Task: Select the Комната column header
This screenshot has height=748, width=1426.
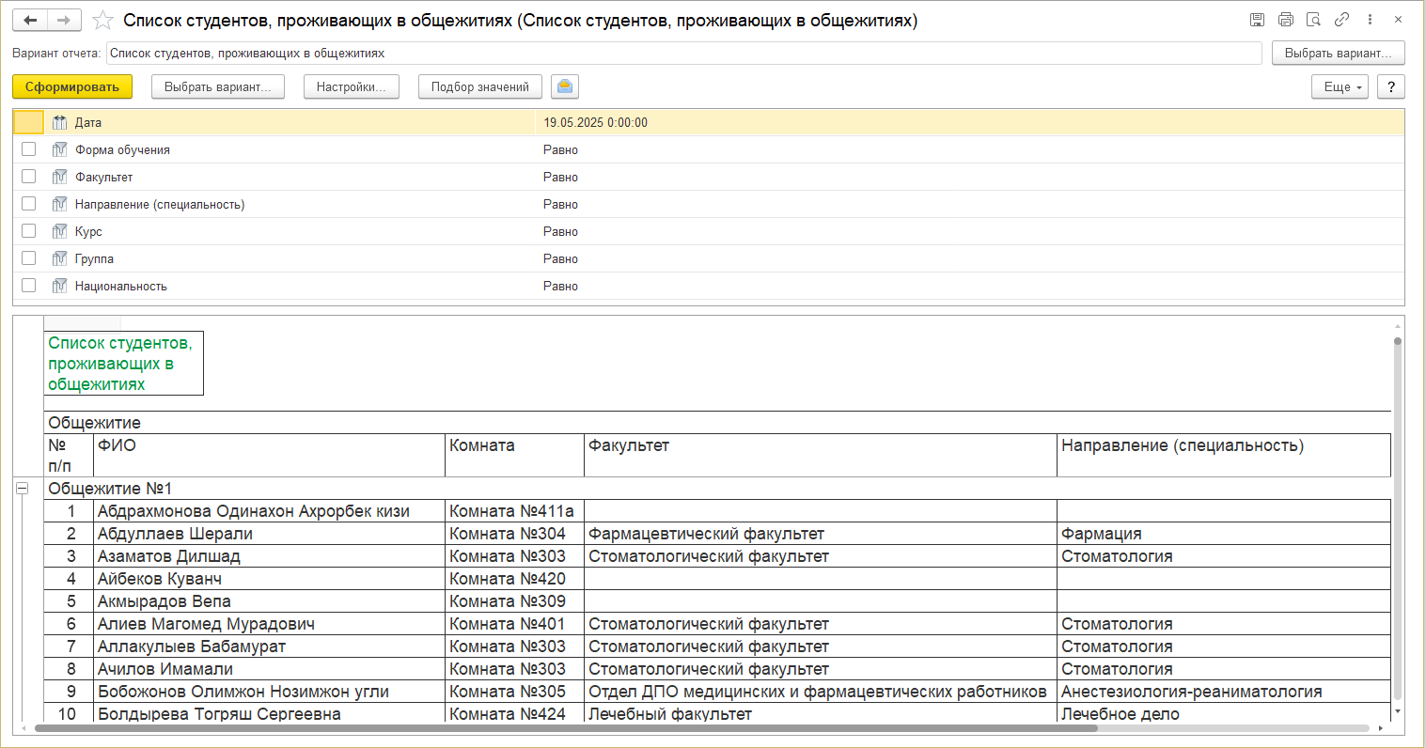Action: coord(515,455)
